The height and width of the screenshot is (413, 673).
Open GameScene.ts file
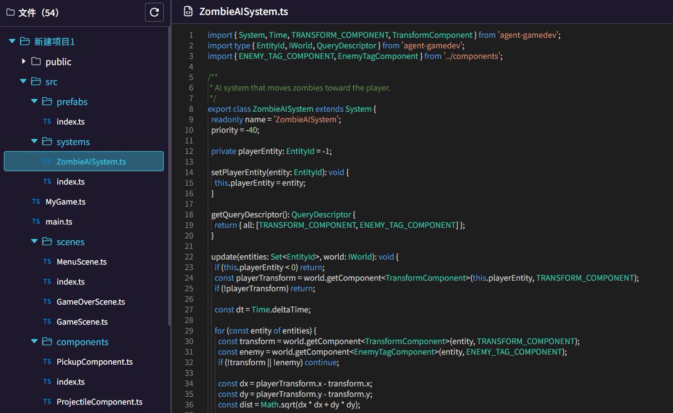pyautogui.click(x=82, y=322)
